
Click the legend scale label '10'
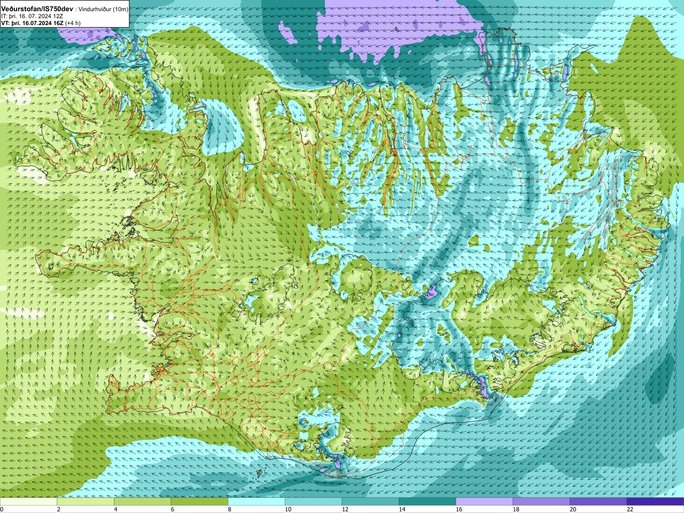point(288,509)
